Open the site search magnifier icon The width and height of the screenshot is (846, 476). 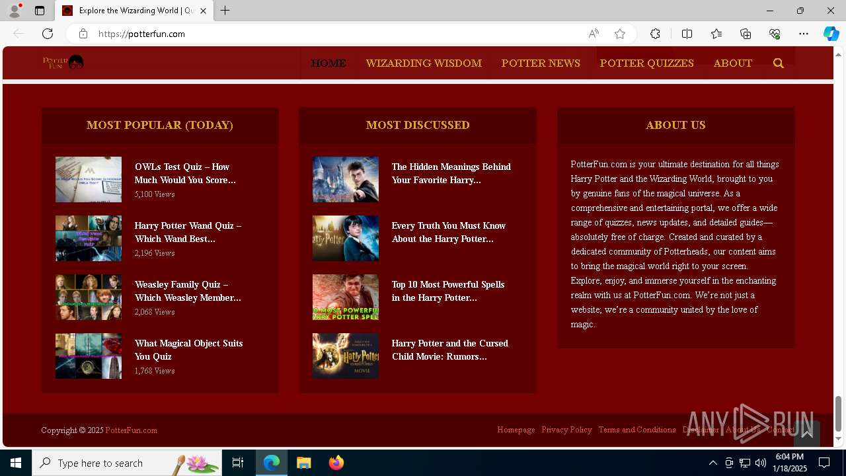779,63
